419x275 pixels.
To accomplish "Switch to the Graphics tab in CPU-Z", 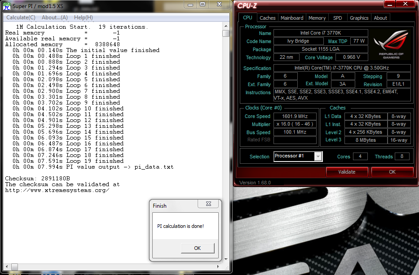I will pyautogui.click(x=359, y=18).
